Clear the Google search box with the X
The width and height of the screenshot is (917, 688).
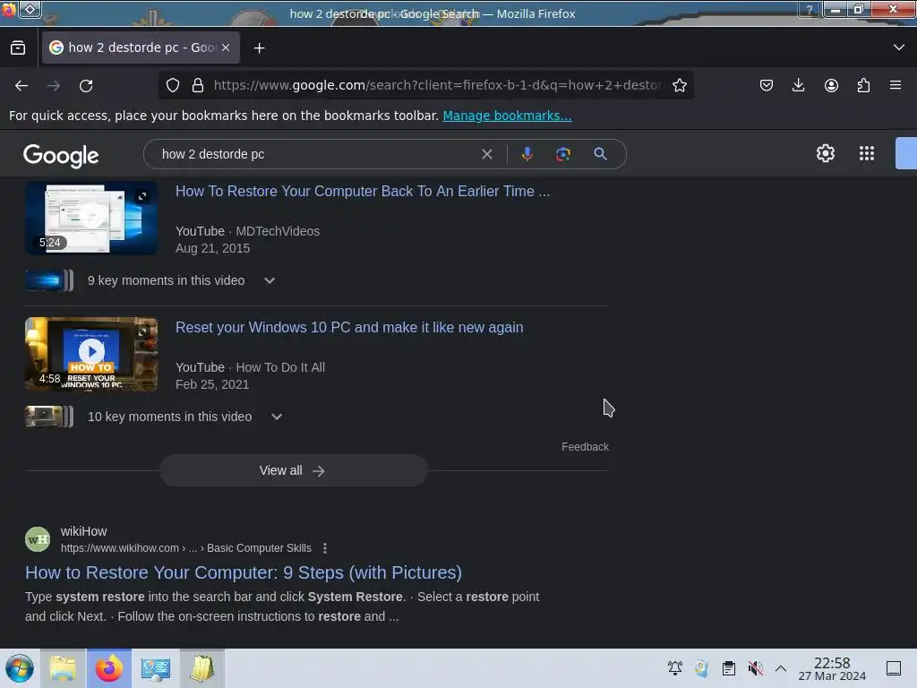pyautogui.click(x=486, y=154)
